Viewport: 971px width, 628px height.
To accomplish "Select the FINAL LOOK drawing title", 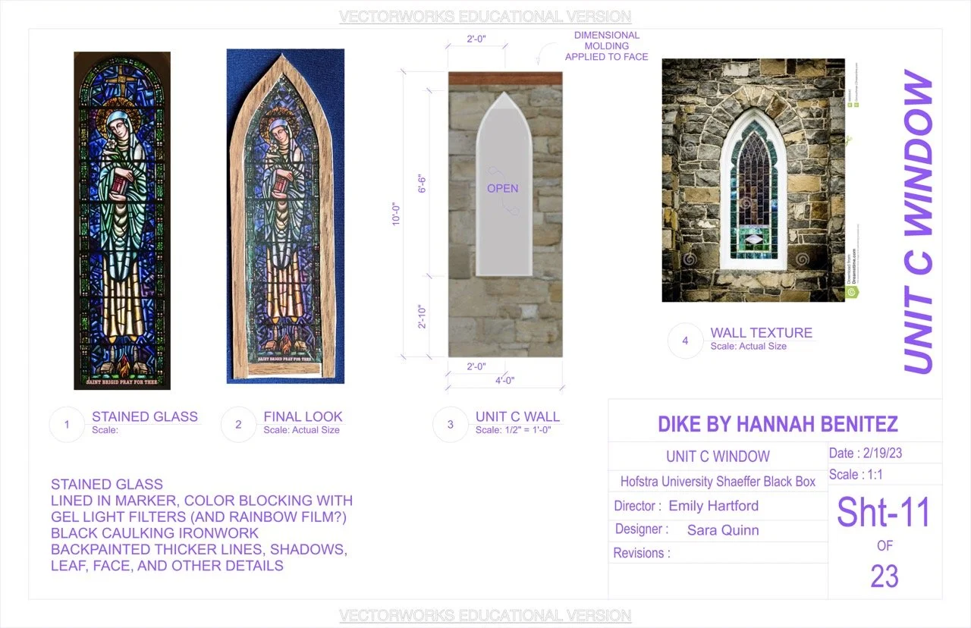I will click(x=303, y=416).
